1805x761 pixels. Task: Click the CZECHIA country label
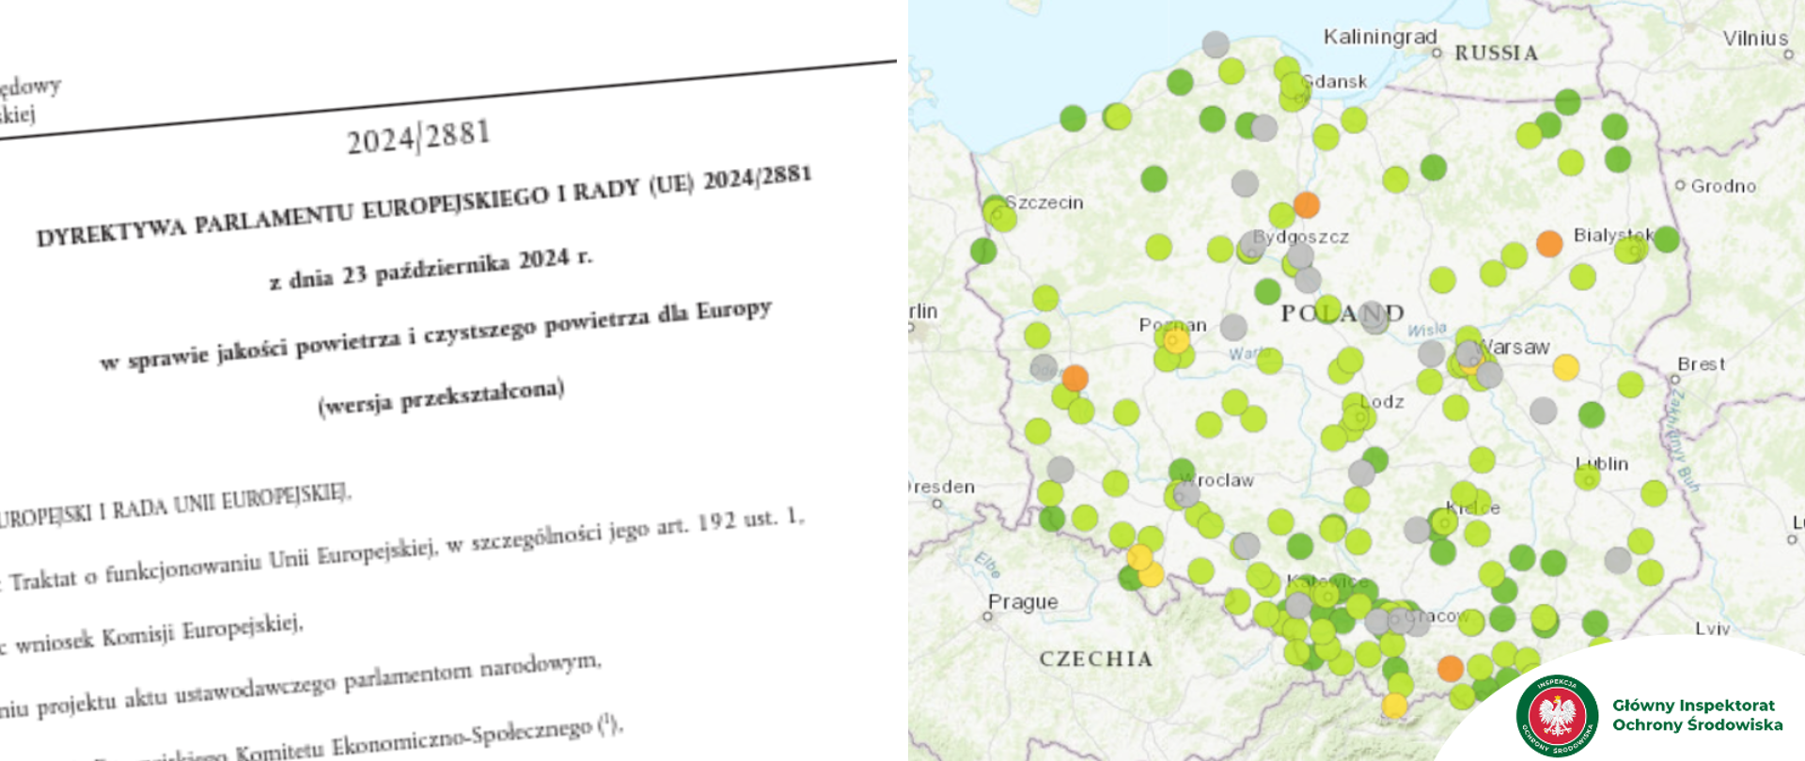tap(1095, 659)
